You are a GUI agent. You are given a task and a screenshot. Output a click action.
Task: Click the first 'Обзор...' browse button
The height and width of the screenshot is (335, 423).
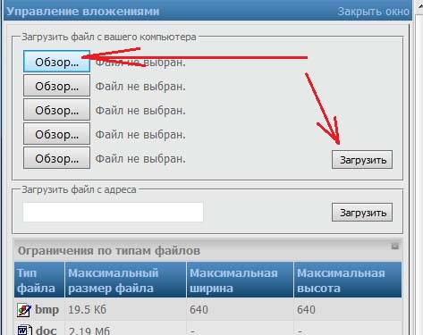point(56,62)
